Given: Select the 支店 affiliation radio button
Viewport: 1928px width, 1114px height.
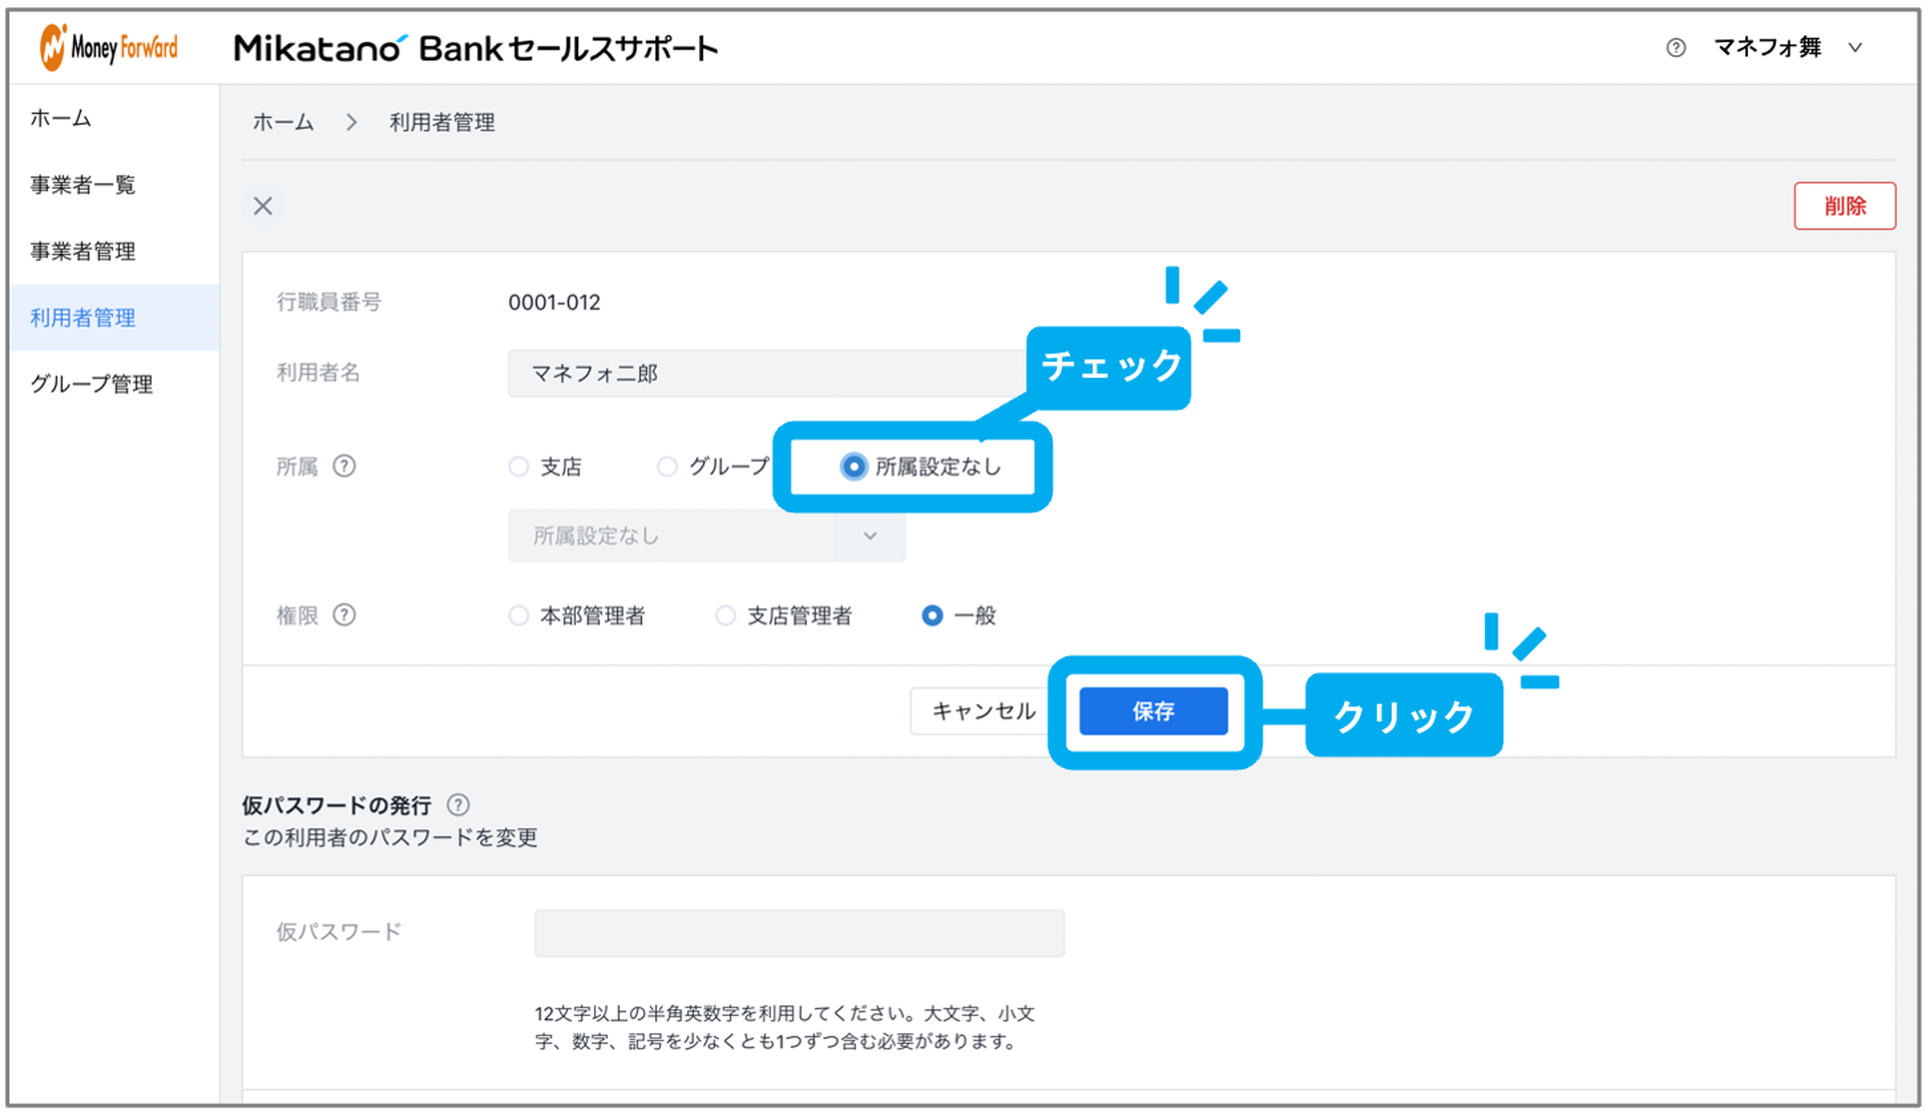Looking at the screenshot, I should pos(518,467).
